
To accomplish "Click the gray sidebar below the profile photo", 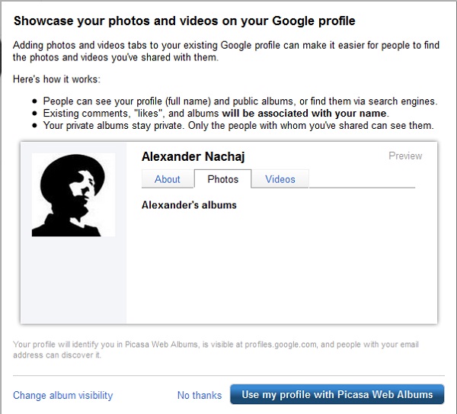I will pos(73,282).
